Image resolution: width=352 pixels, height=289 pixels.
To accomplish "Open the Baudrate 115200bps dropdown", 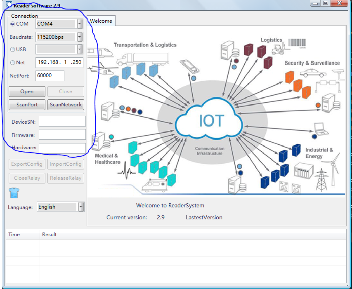I will click(x=80, y=37).
